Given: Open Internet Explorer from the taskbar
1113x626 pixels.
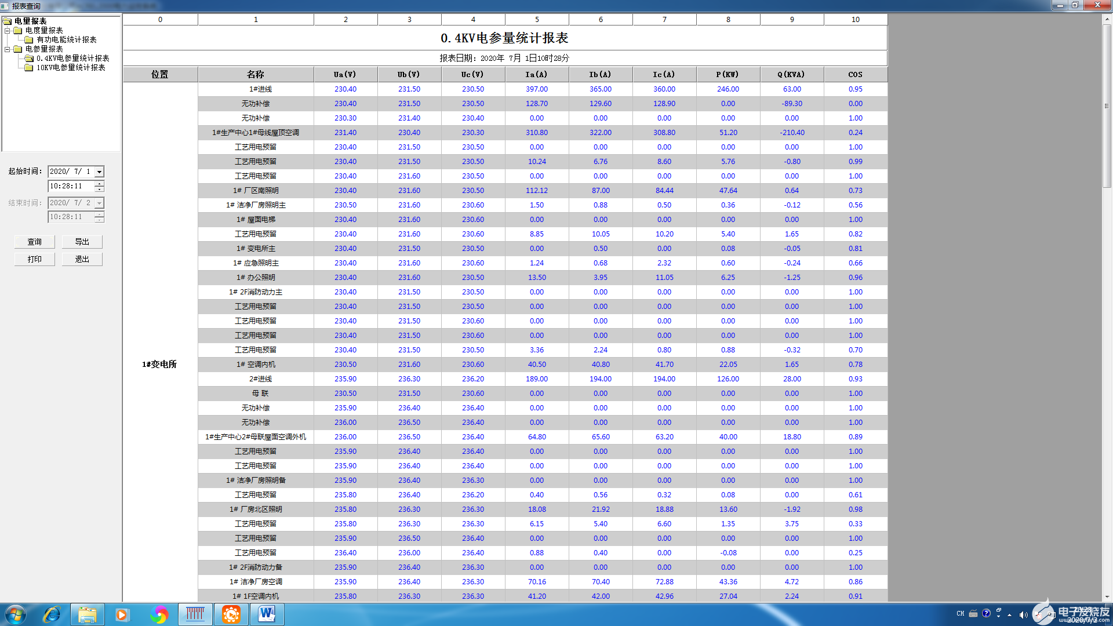Looking at the screenshot, I should pos(52,614).
